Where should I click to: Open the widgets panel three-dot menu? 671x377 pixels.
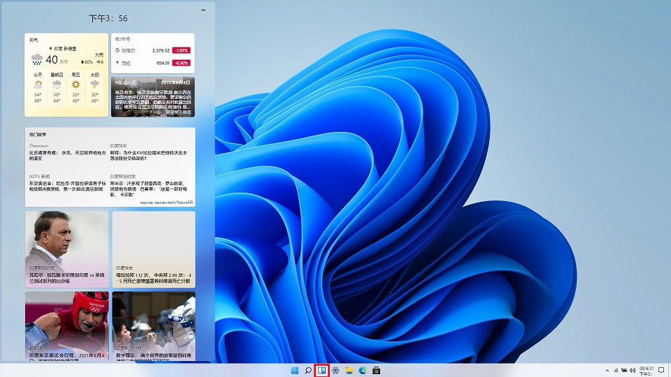[203, 10]
